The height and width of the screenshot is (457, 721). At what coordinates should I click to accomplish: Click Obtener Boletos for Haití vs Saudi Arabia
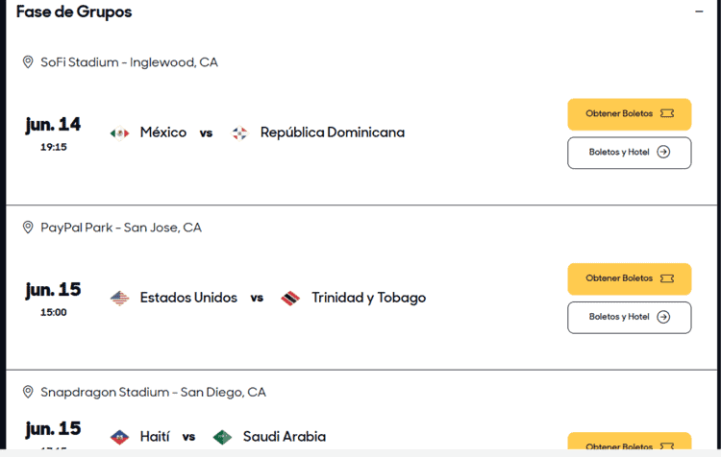pos(629,441)
